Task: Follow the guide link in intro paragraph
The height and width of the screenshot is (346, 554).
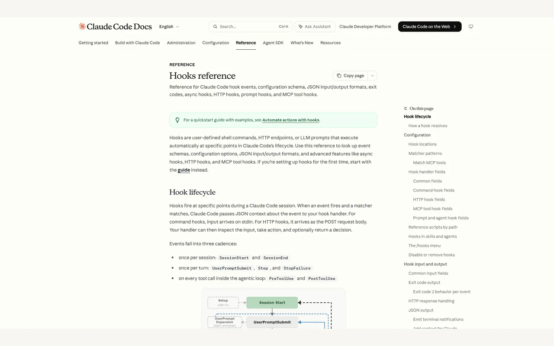Action: click(184, 170)
